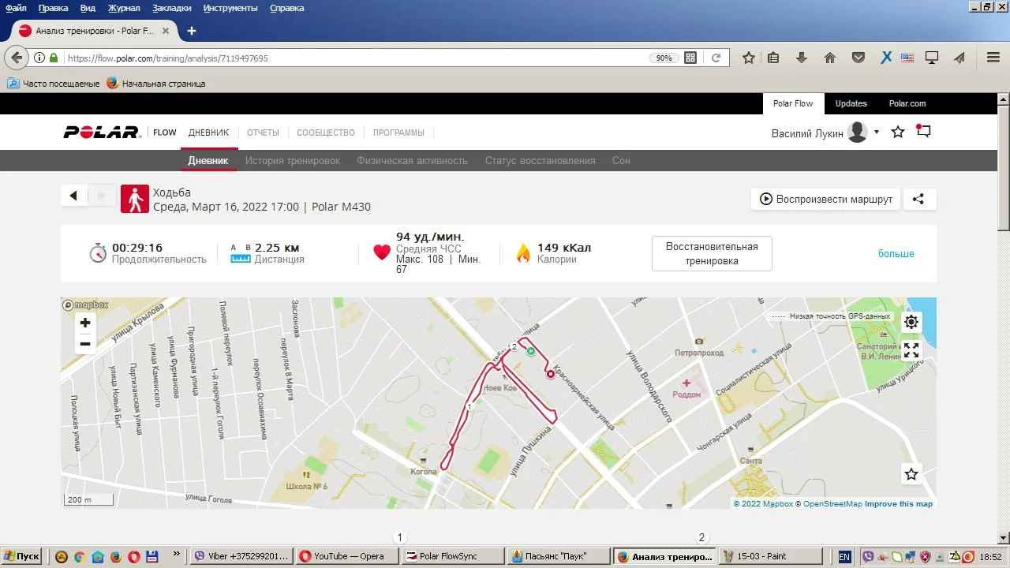Open the Pocket icon in toolbar

tap(858, 58)
